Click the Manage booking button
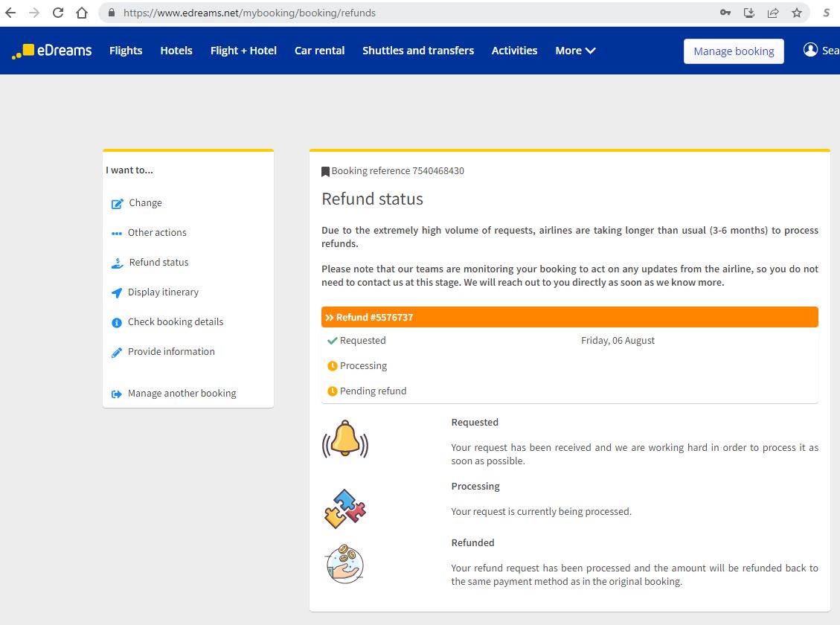This screenshot has height=625, width=840. pos(734,51)
